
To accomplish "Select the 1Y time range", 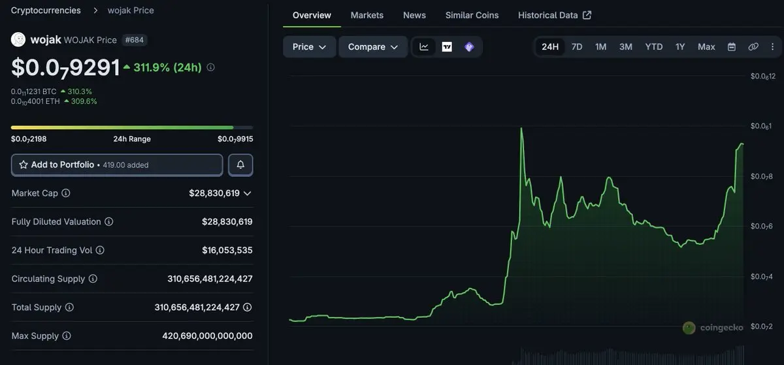I will pos(680,47).
